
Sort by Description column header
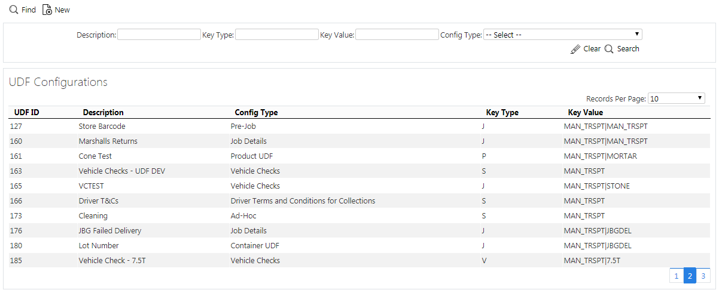click(103, 112)
